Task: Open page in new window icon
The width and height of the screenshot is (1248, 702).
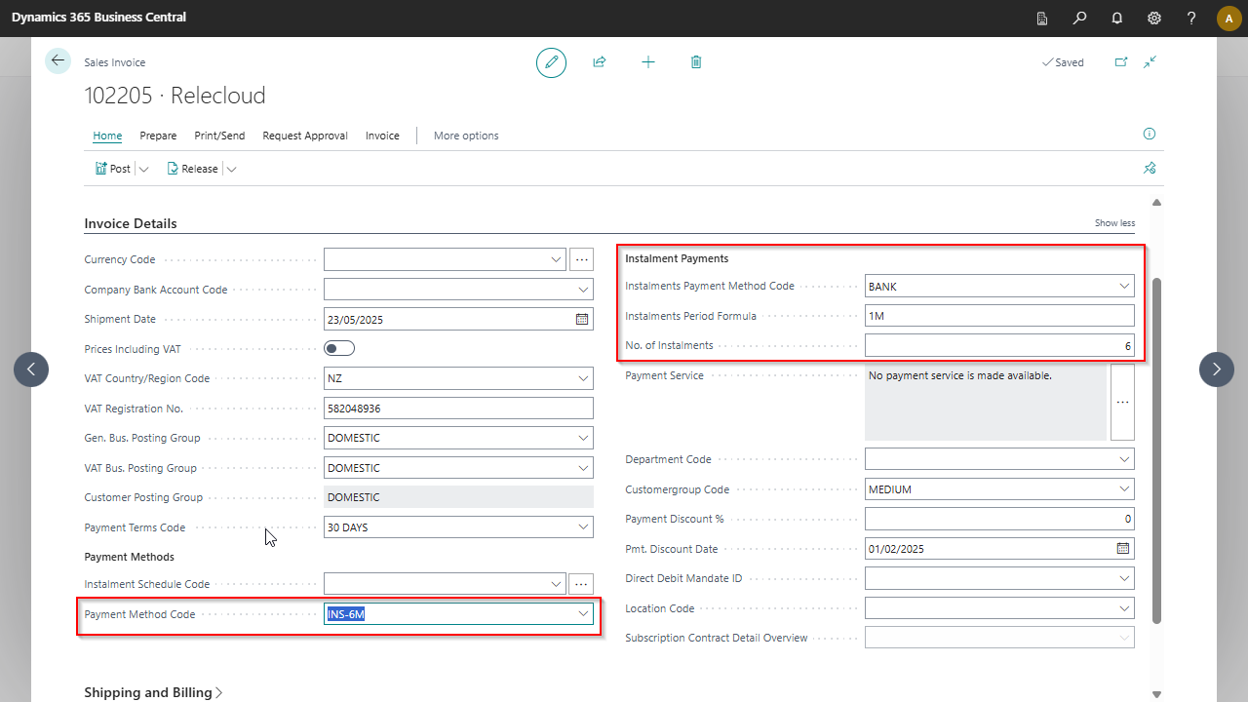Action: tap(1121, 62)
